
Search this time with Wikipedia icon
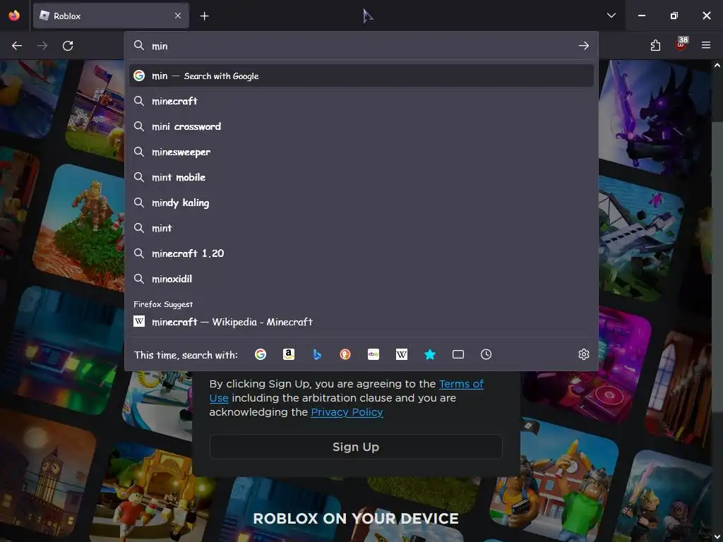coord(402,354)
